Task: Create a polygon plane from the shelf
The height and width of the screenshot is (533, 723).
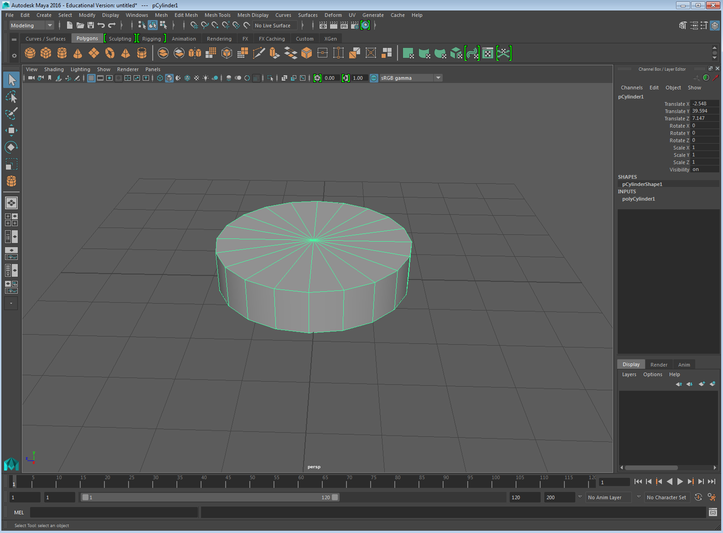Action: 94,53
